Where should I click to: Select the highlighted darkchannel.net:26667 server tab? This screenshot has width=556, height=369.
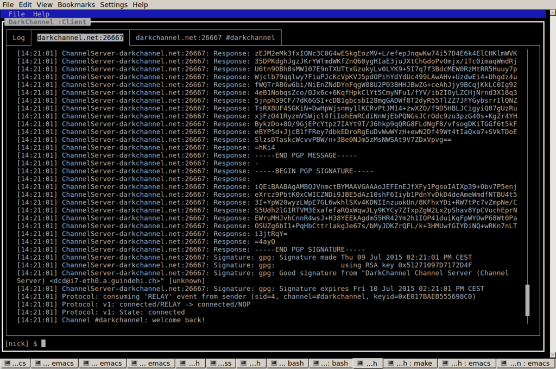pos(80,37)
